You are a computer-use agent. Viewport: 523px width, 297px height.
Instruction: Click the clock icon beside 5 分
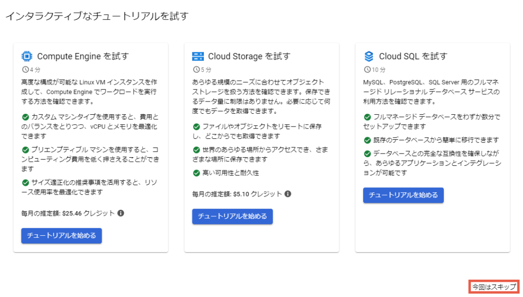point(196,70)
